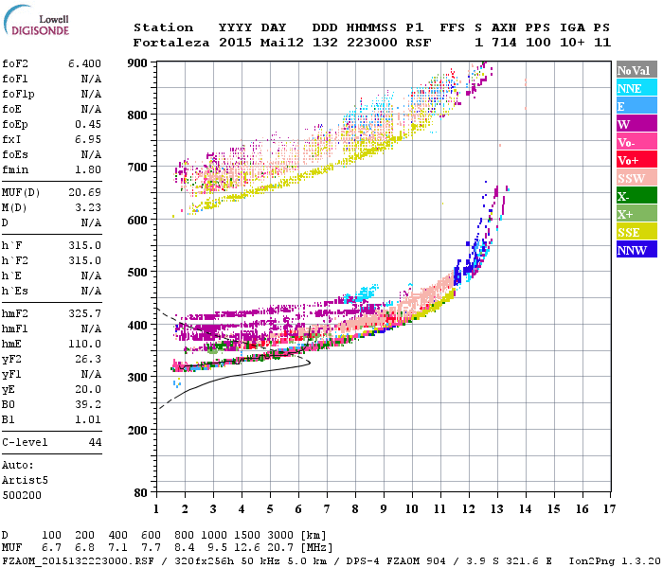This screenshot has width=663, height=568.
Task: Click the MUF table value 6.7
Action: coord(51,548)
